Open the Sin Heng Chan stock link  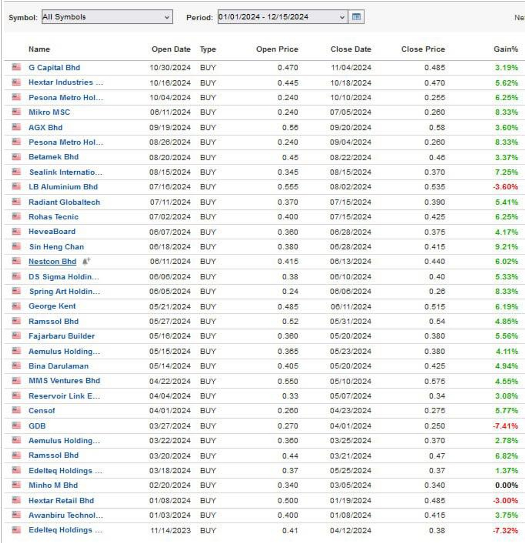coord(57,247)
